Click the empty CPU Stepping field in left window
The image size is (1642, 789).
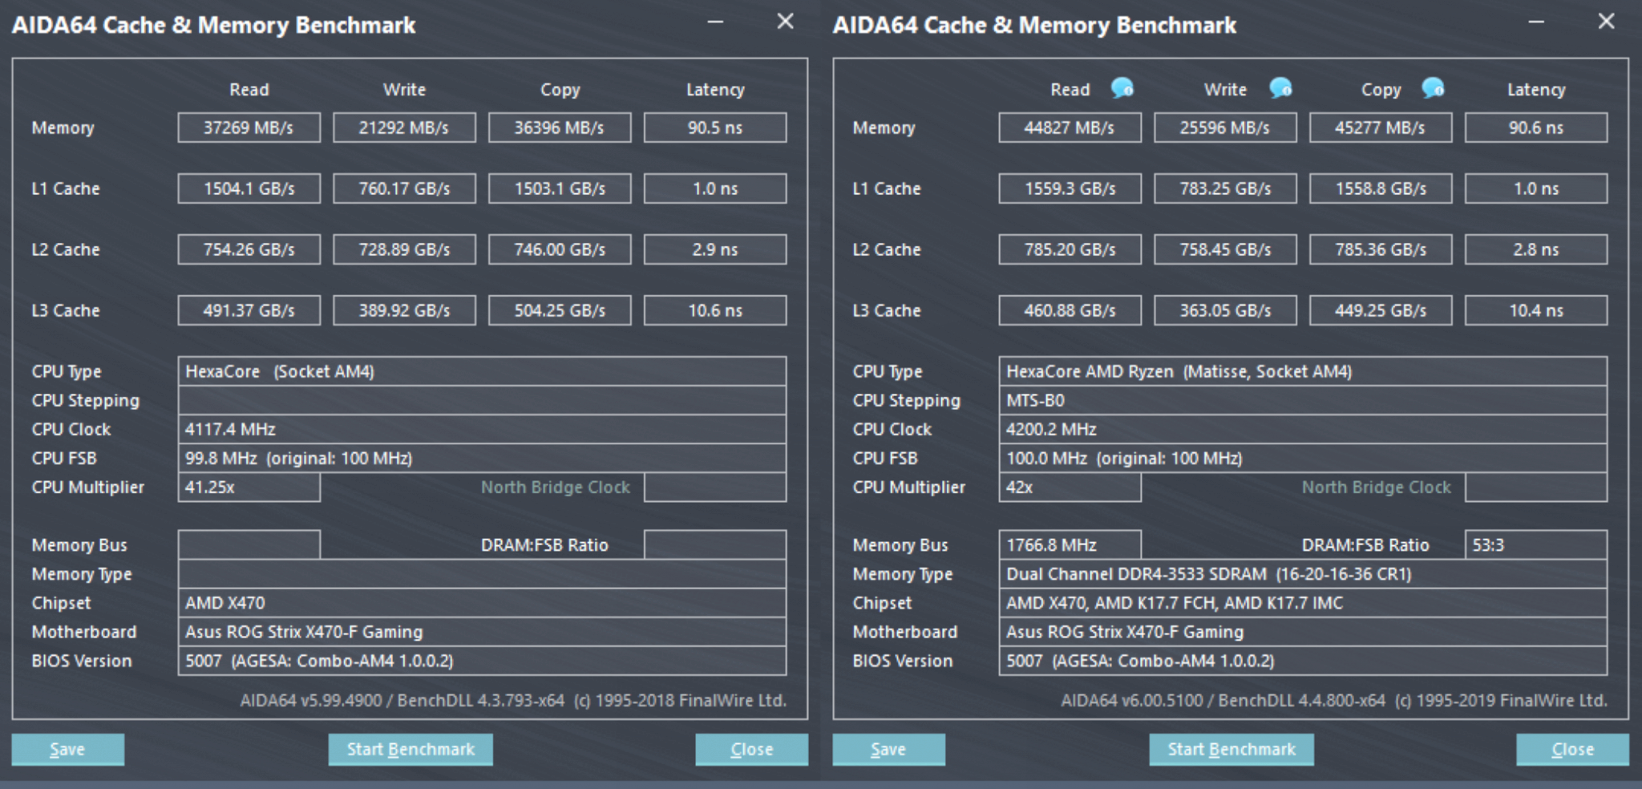(x=482, y=400)
